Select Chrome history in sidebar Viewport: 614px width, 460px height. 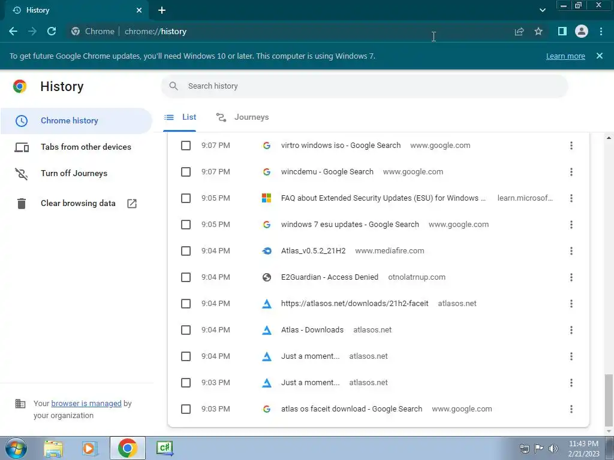pyautogui.click(x=76, y=120)
